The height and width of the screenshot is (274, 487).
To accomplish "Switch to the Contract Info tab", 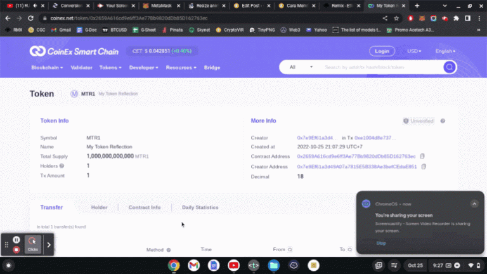I will [x=145, y=207].
